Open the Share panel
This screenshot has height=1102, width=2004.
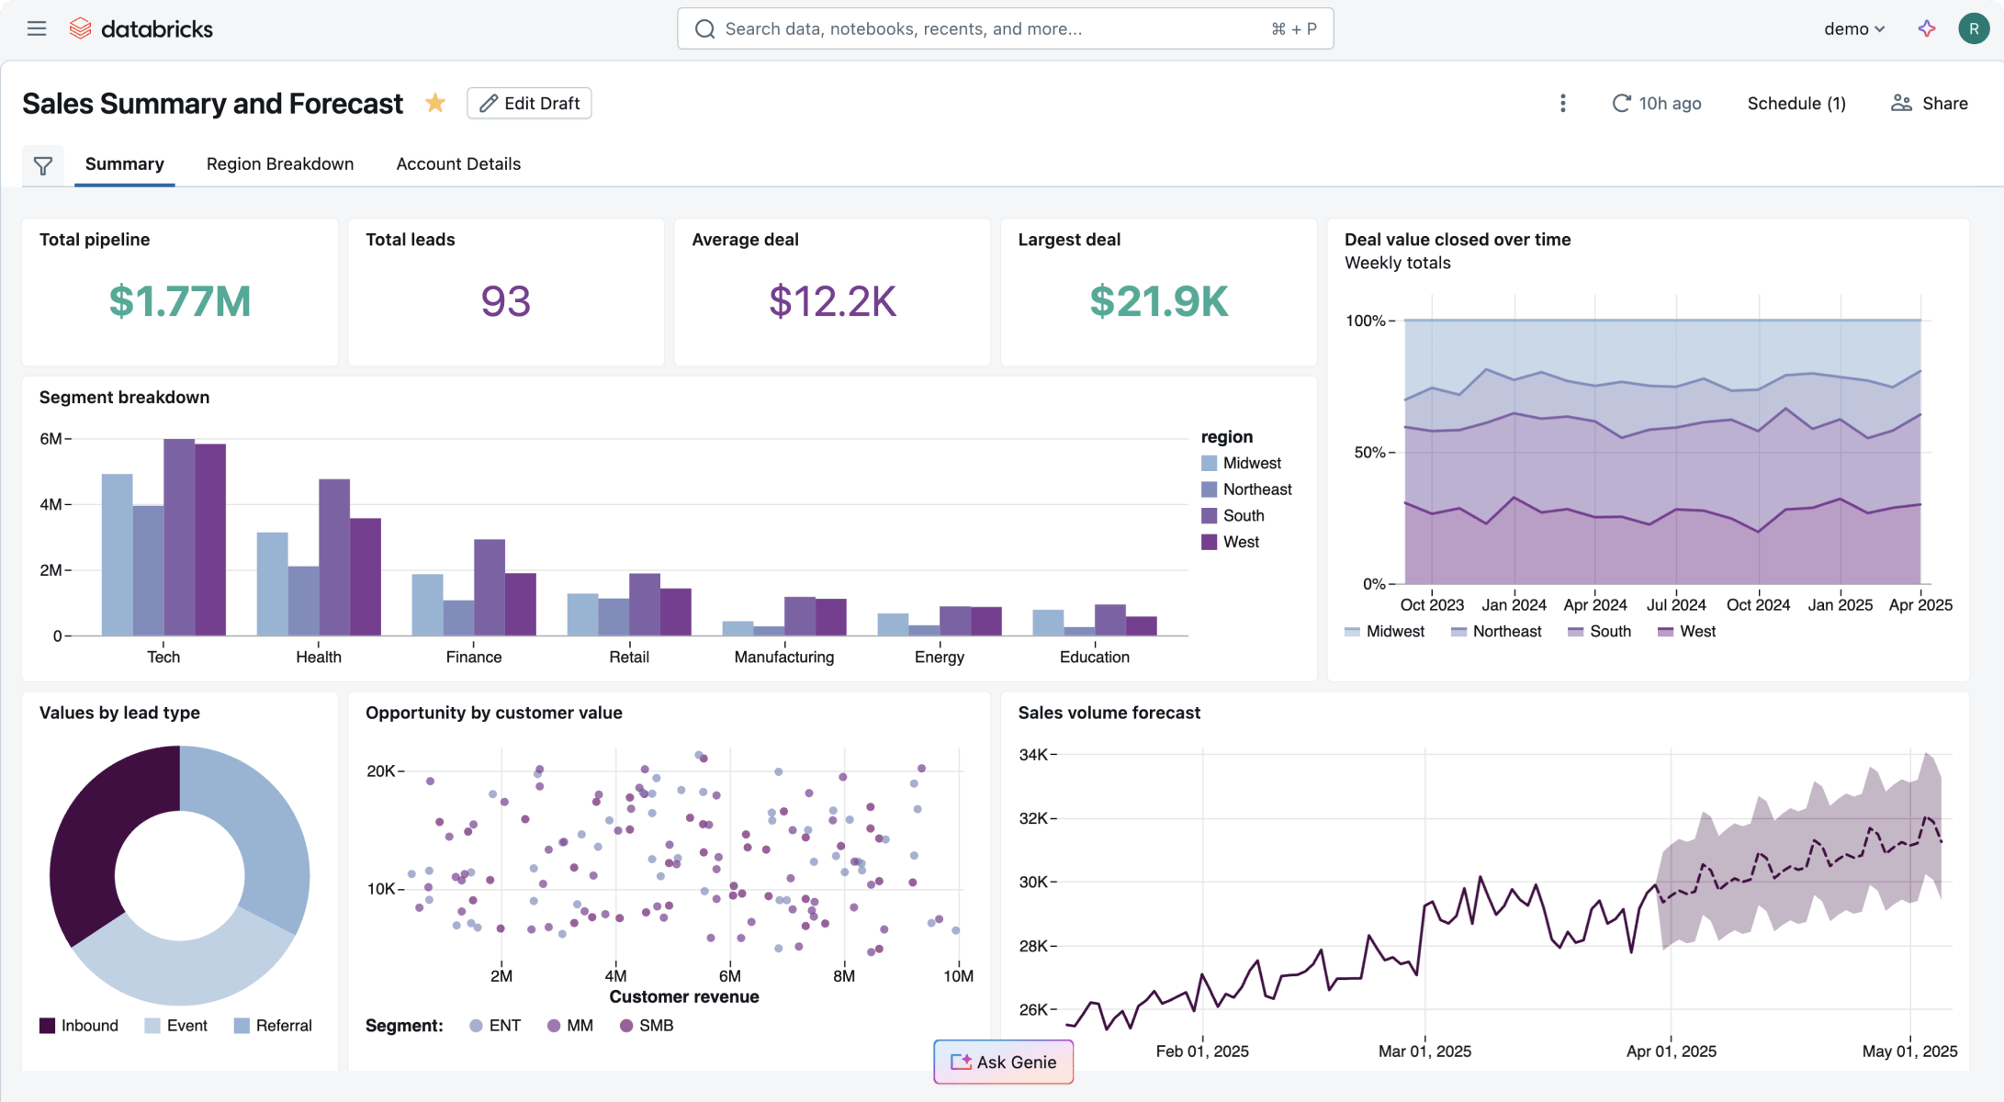1929,103
